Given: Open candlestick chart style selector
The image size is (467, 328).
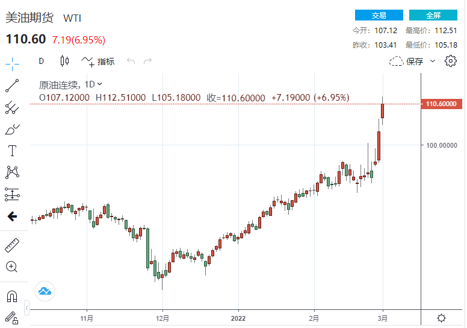Looking at the screenshot, I should tap(65, 61).
